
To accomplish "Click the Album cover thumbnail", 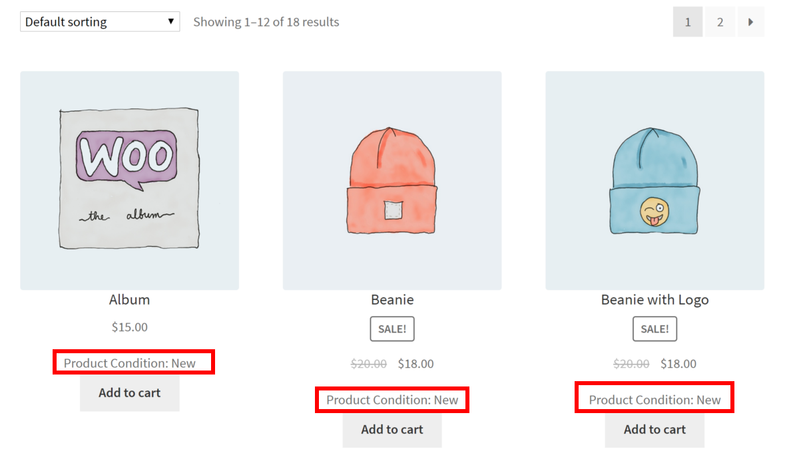I will [129, 180].
